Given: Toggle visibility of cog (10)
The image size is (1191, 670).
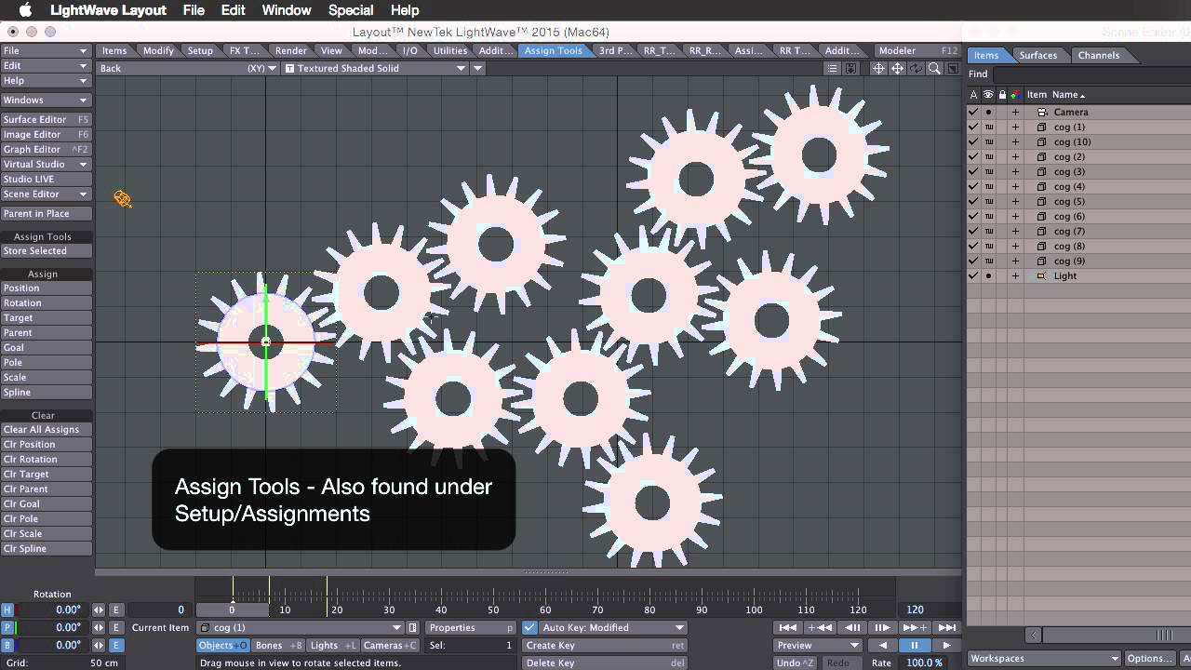Looking at the screenshot, I should coord(988,141).
